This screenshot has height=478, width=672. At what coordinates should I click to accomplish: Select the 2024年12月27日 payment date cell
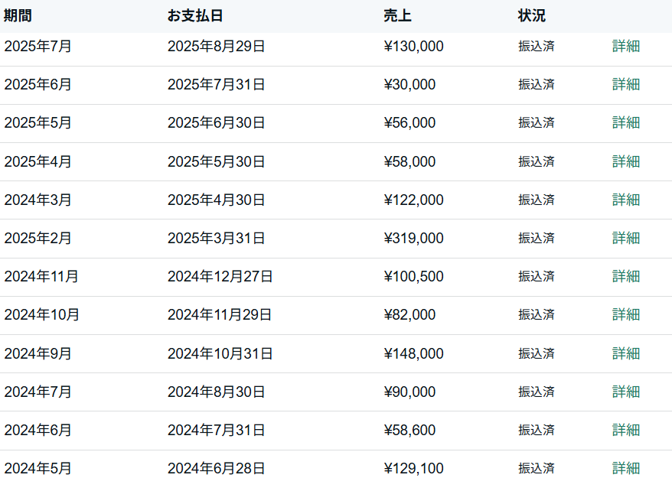pos(220,276)
